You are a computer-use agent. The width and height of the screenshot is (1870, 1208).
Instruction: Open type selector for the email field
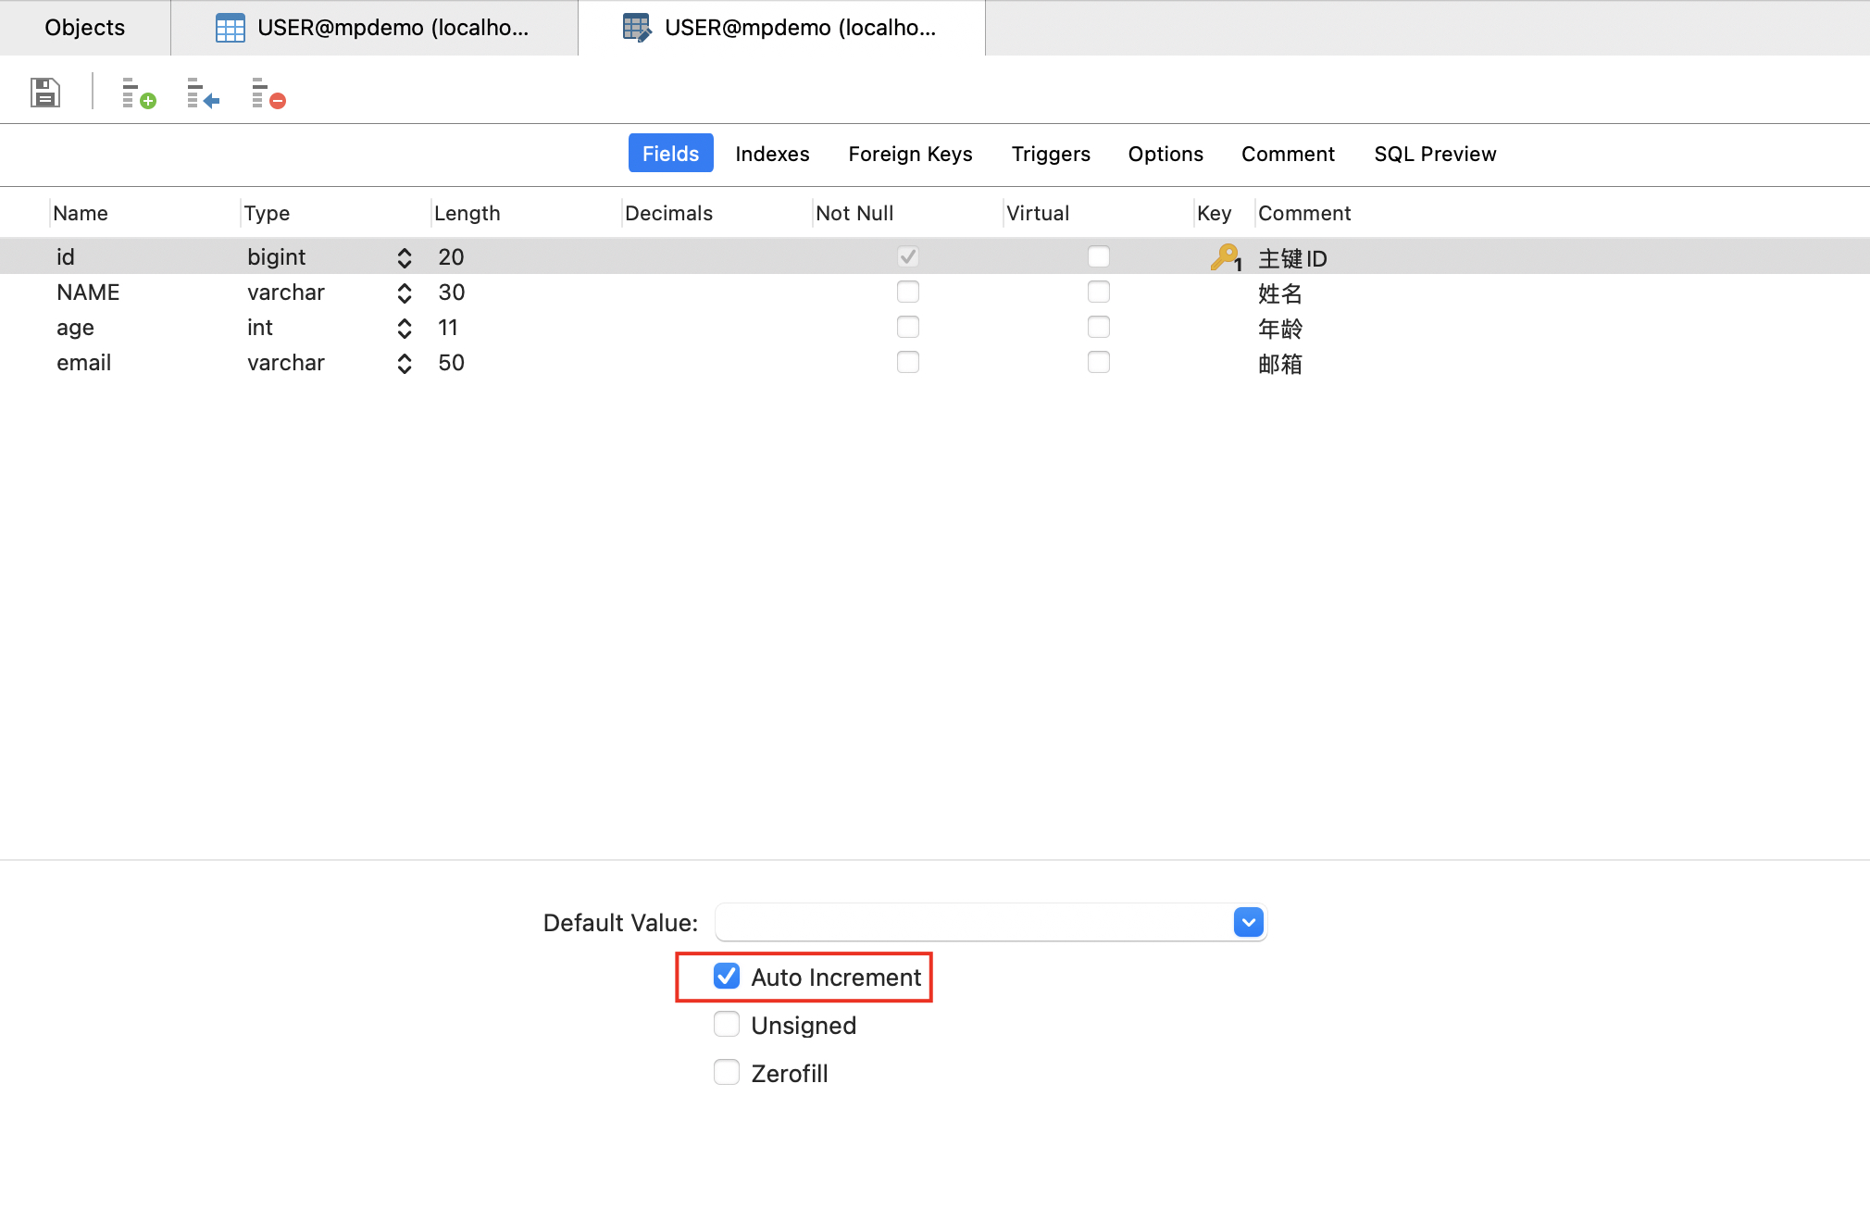(x=404, y=363)
